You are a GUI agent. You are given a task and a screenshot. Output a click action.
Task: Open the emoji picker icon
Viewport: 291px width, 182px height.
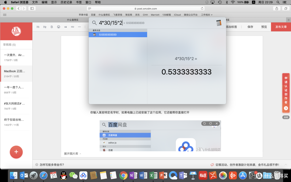coord(59,27)
